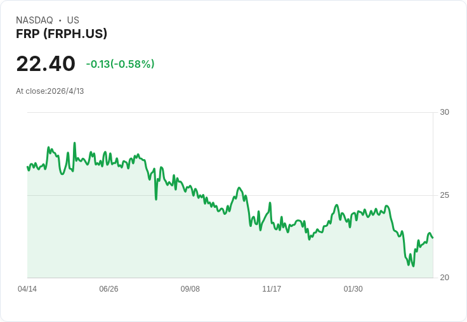
Task: Click the 01/30 date axis label
Action: point(353,288)
